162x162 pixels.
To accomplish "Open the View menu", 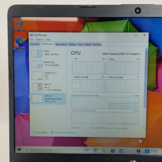I will click(x=48, y=40).
